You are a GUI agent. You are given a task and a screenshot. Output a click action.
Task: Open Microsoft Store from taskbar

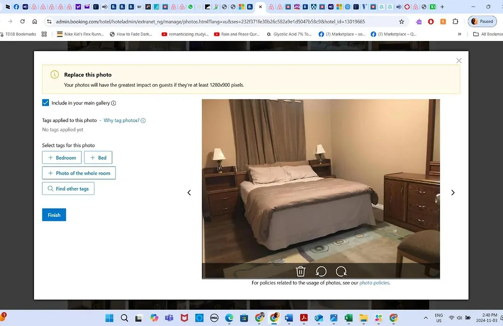tap(244, 318)
